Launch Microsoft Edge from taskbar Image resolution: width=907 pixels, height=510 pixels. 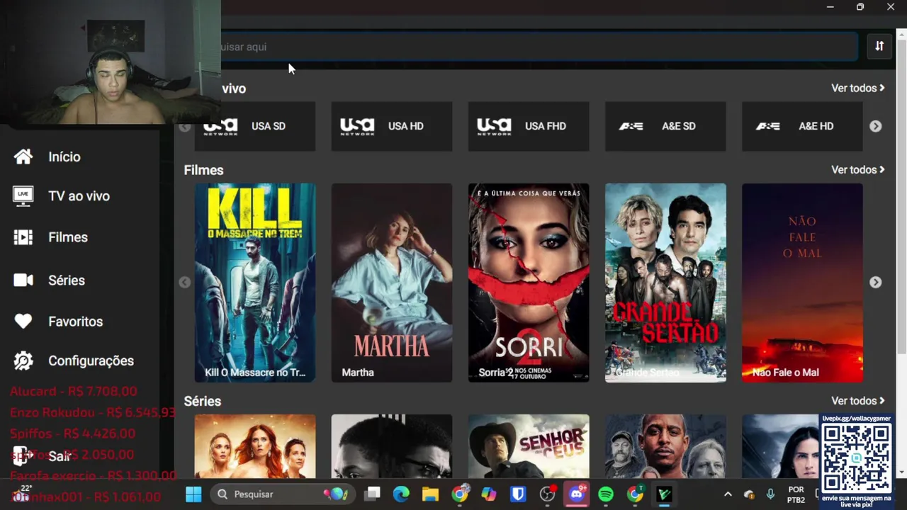coord(401,494)
